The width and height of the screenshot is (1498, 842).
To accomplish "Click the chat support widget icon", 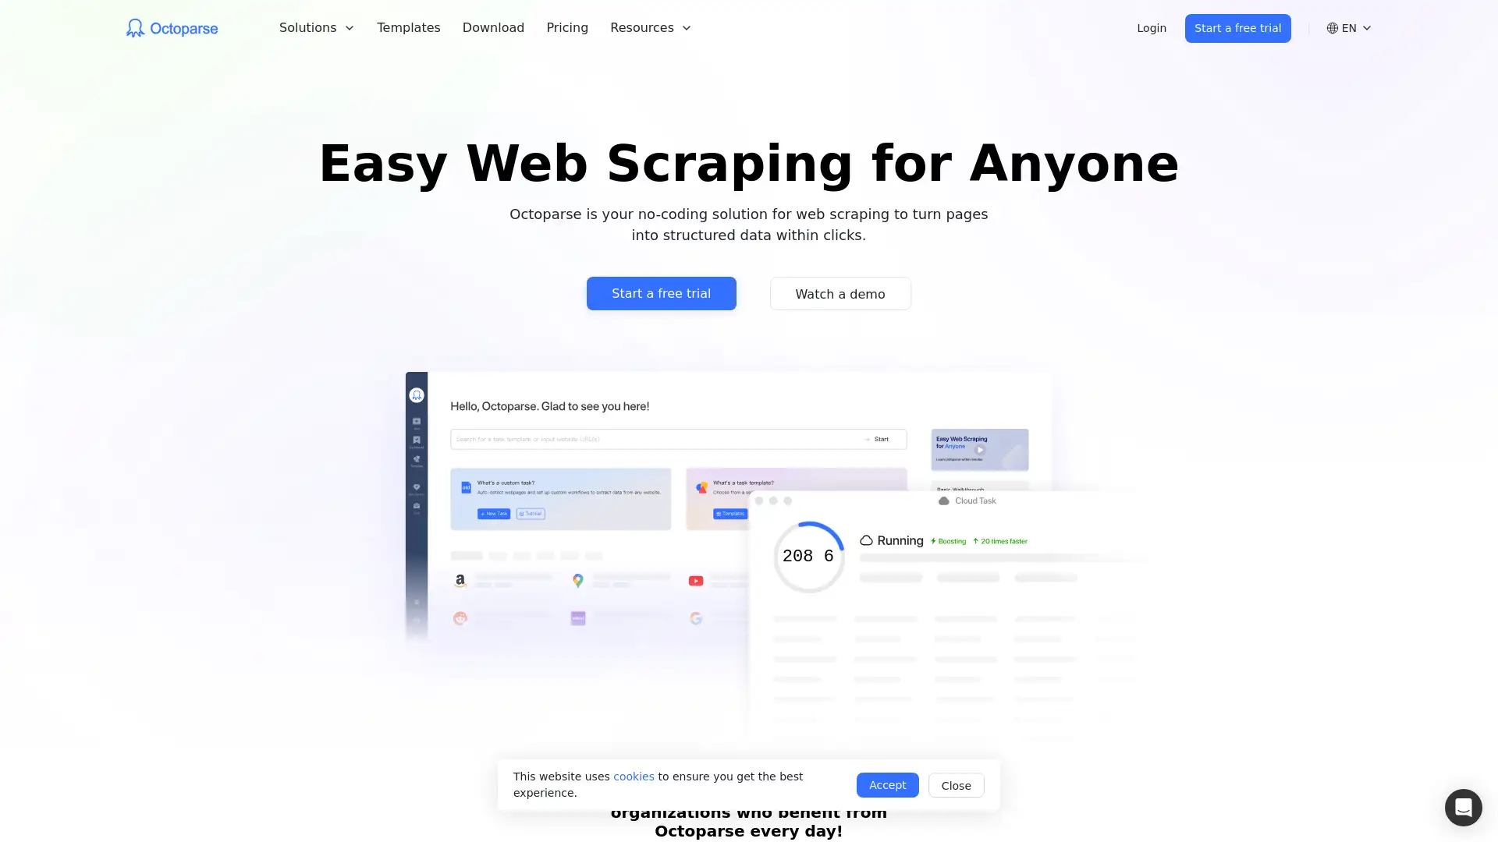I will (1463, 807).
